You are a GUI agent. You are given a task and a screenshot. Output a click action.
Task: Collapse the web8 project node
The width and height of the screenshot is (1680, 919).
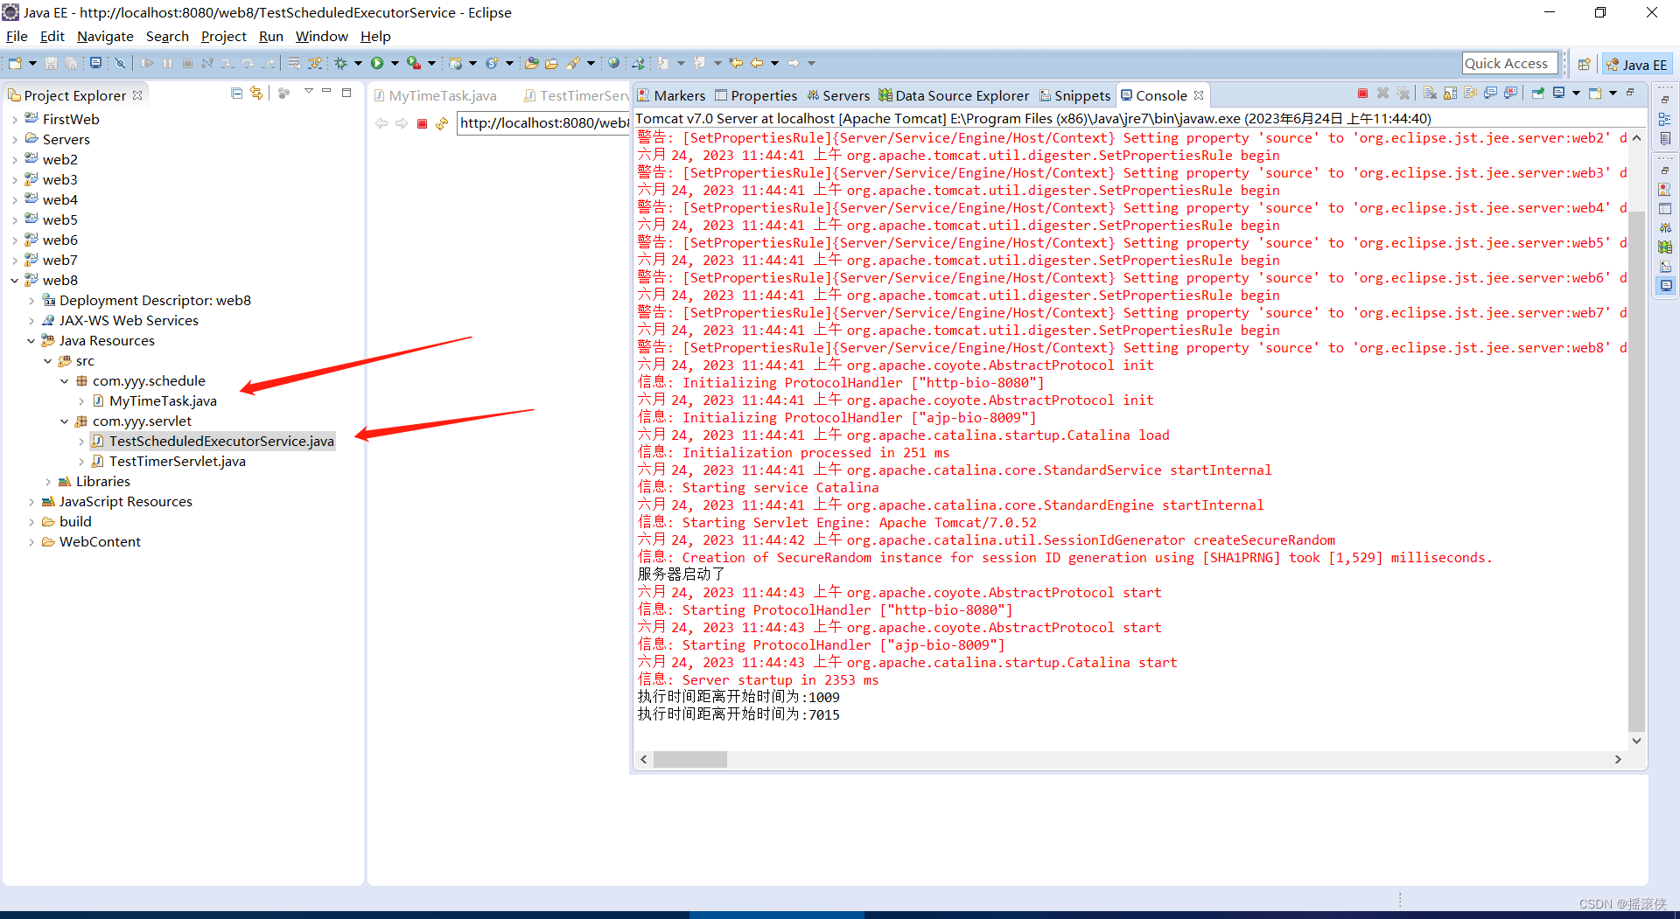(x=14, y=281)
